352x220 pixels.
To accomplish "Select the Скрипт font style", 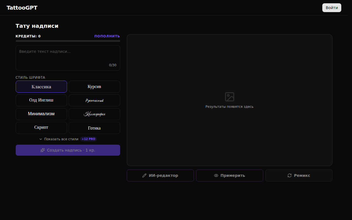I will pos(41,128).
